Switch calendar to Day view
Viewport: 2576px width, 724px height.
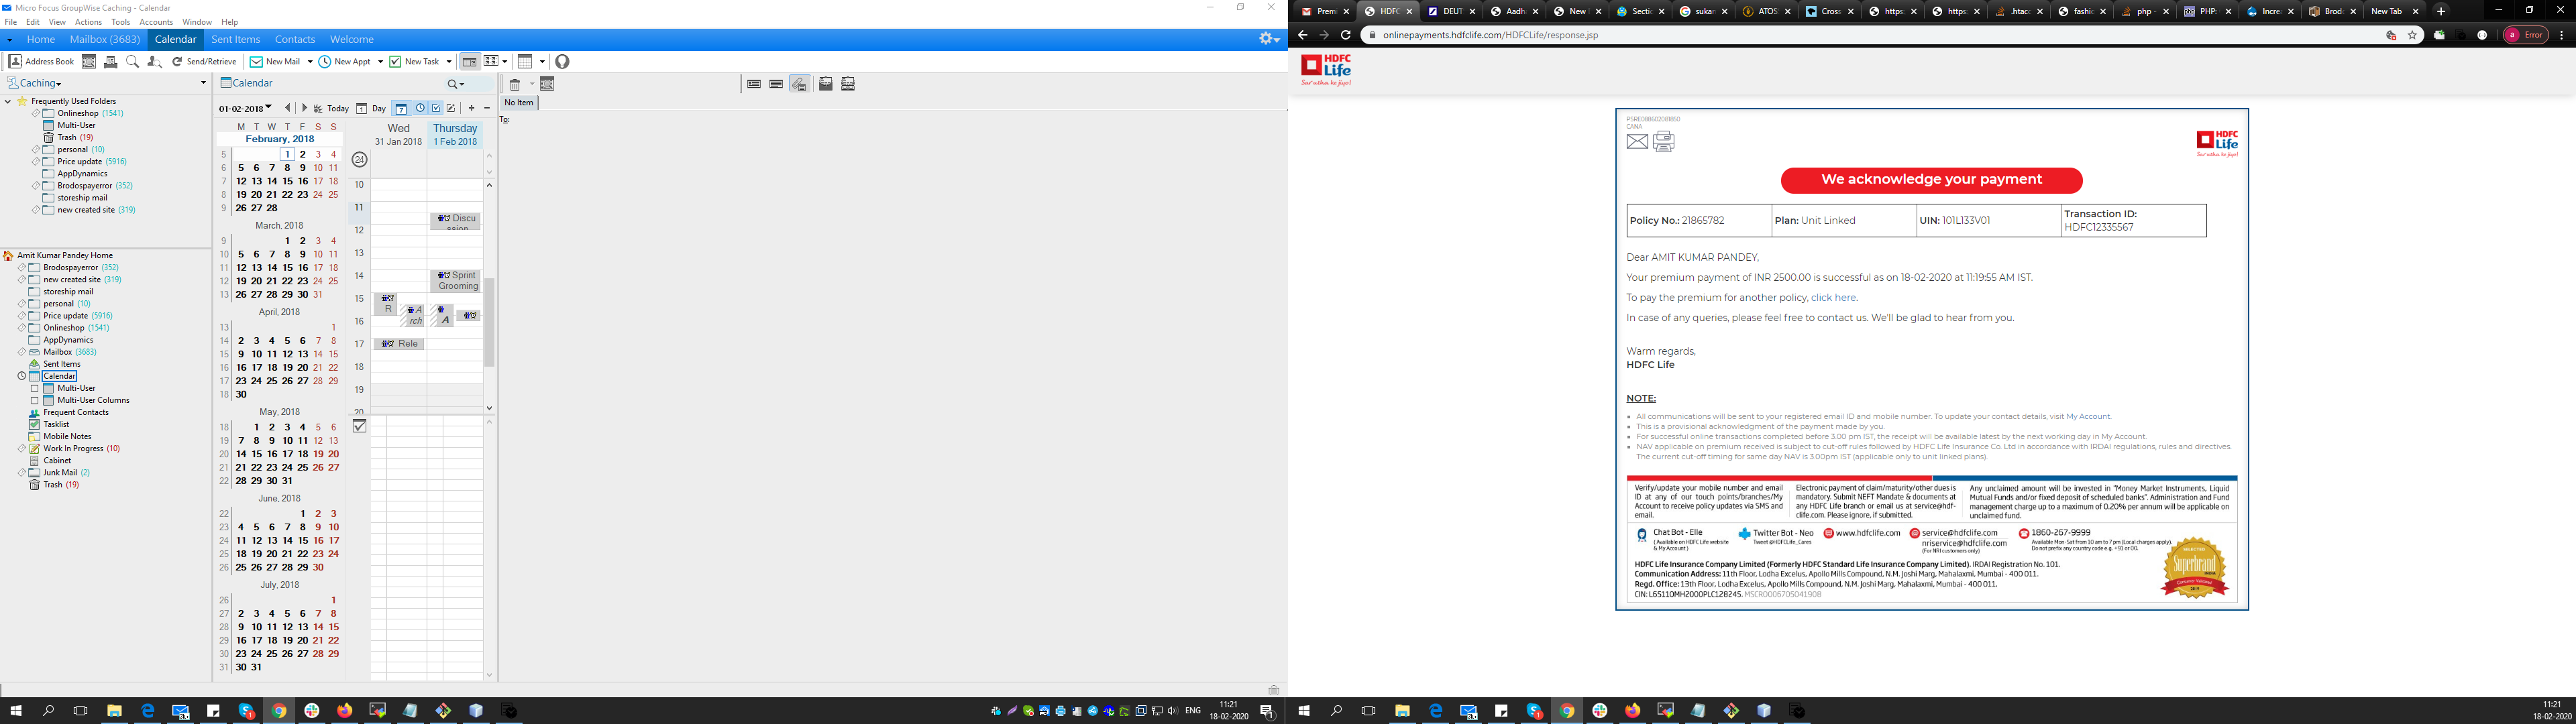tap(371, 108)
